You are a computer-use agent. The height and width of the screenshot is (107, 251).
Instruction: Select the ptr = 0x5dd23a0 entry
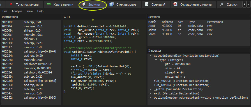(x=178, y=64)
